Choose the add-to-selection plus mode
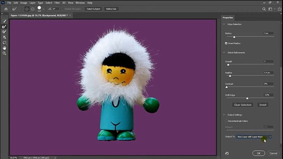This screenshot has height=159, width=283. 27,9
